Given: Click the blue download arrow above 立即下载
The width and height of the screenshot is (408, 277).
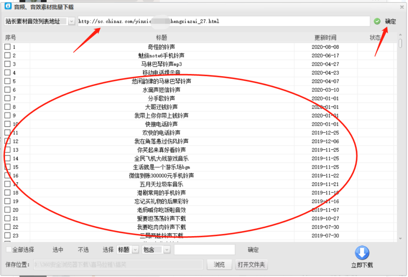Looking at the screenshot, I should pos(362,253).
